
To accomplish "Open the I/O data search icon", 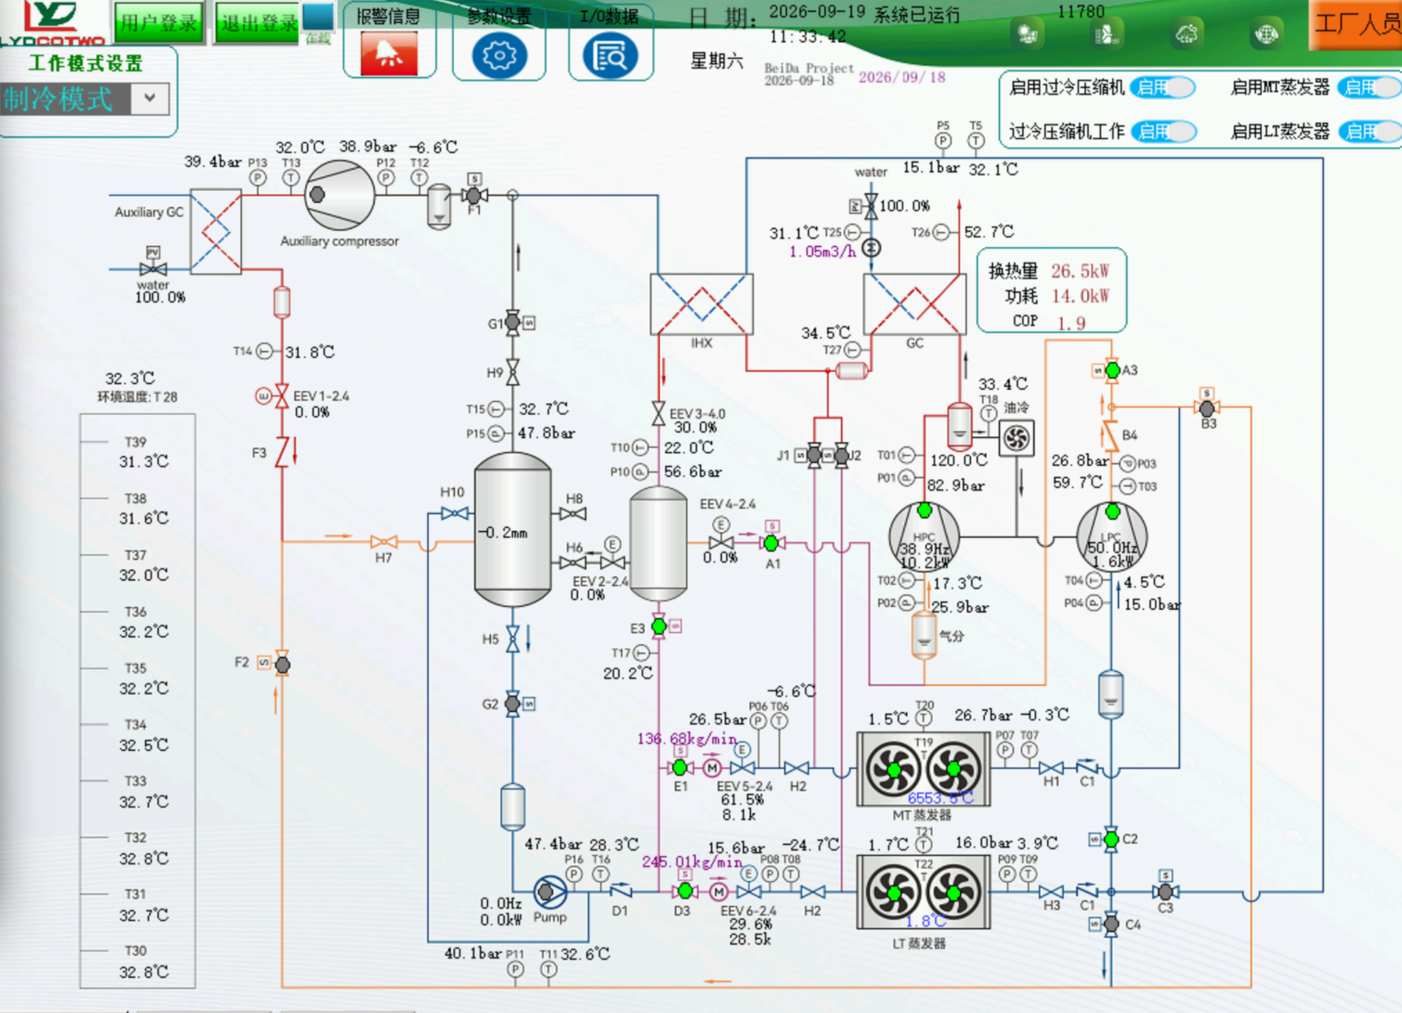I will (610, 56).
